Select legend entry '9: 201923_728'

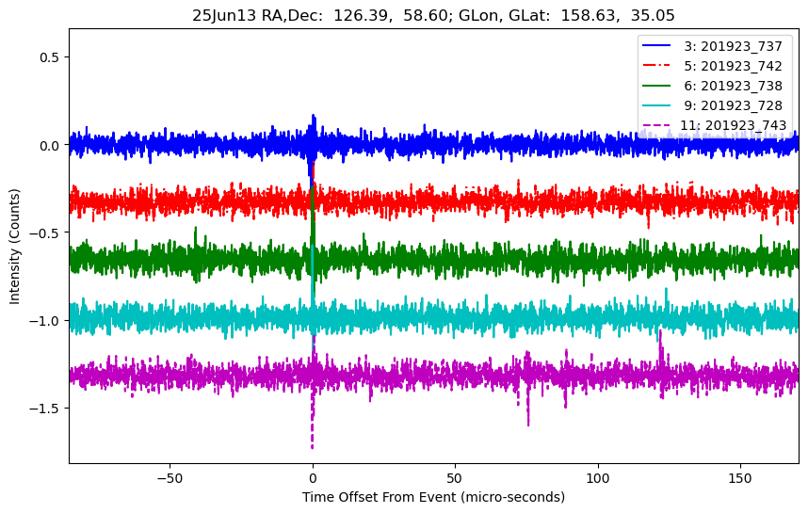[733, 105]
